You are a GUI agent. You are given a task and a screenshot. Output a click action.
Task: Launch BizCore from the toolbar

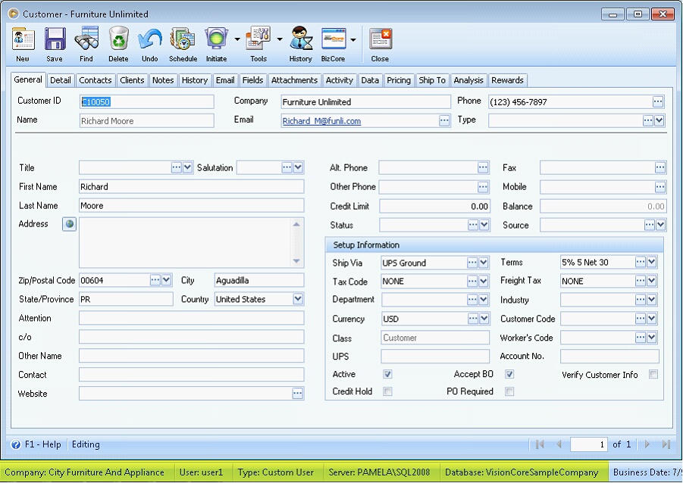pyautogui.click(x=334, y=45)
